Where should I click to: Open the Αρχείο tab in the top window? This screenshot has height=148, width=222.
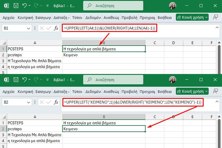point(9,17)
